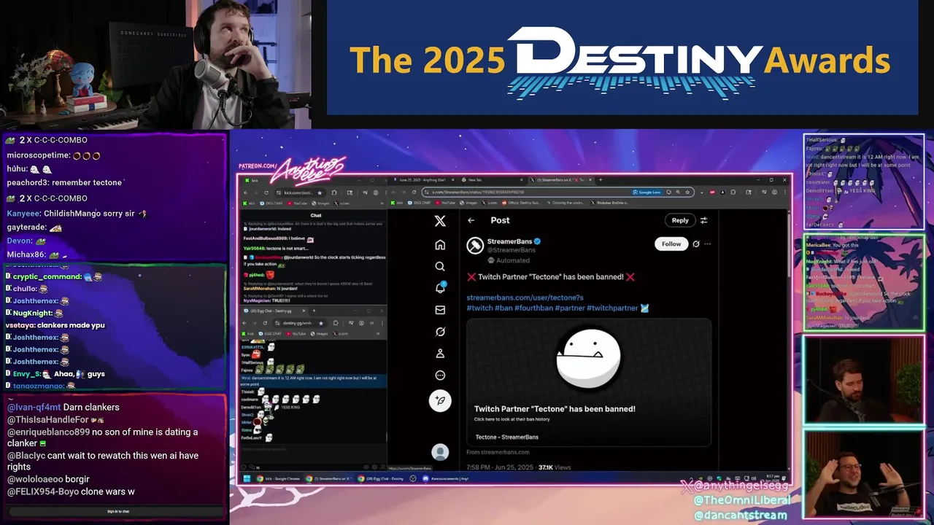This screenshot has height=525, width=934.
Task: Open StreamerBans post three-dot menu
Action: pos(707,244)
